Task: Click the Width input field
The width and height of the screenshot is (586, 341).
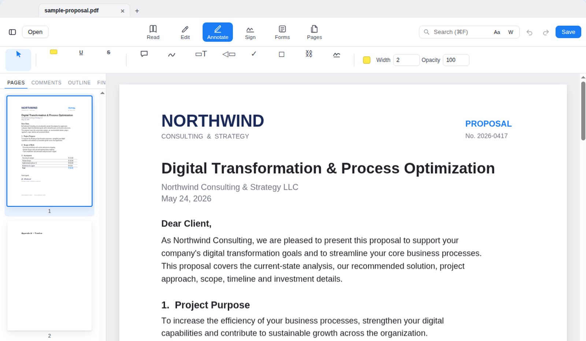Action: tap(406, 60)
